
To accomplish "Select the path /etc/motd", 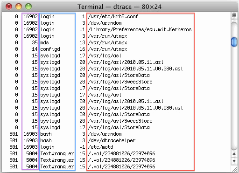I will [x=100, y=147].
